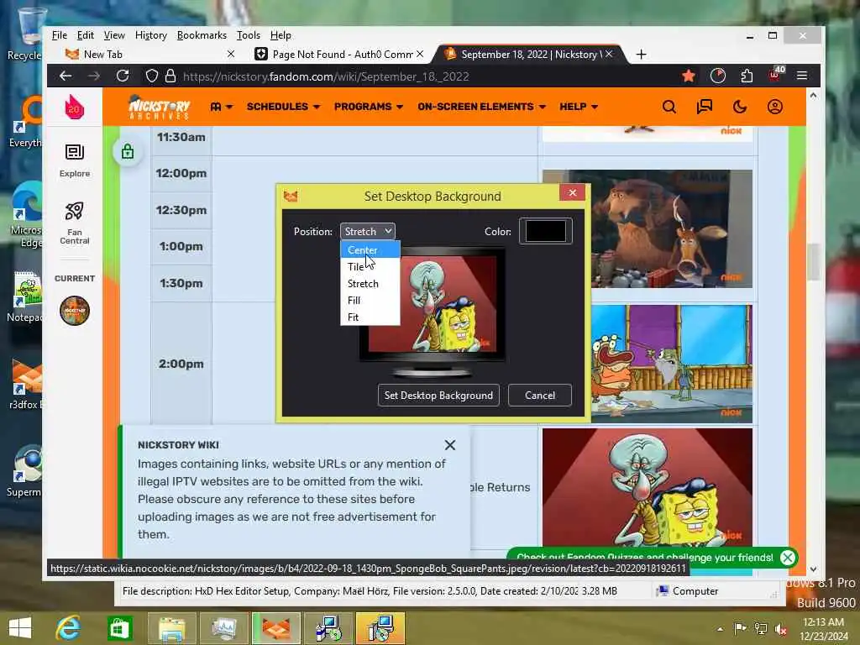Open Fan Central in sidebar
Image resolution: width=860 pixels, height=645 pixels.
tap(75, 223)
